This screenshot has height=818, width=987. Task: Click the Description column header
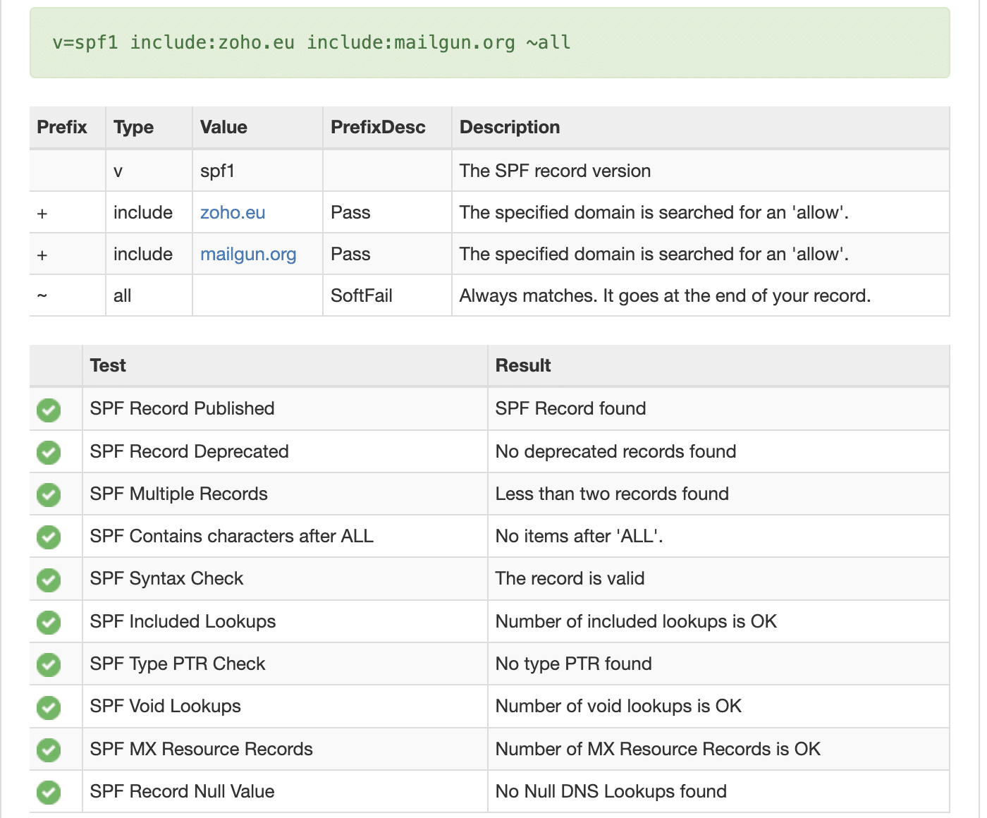(x=509, y=127)
